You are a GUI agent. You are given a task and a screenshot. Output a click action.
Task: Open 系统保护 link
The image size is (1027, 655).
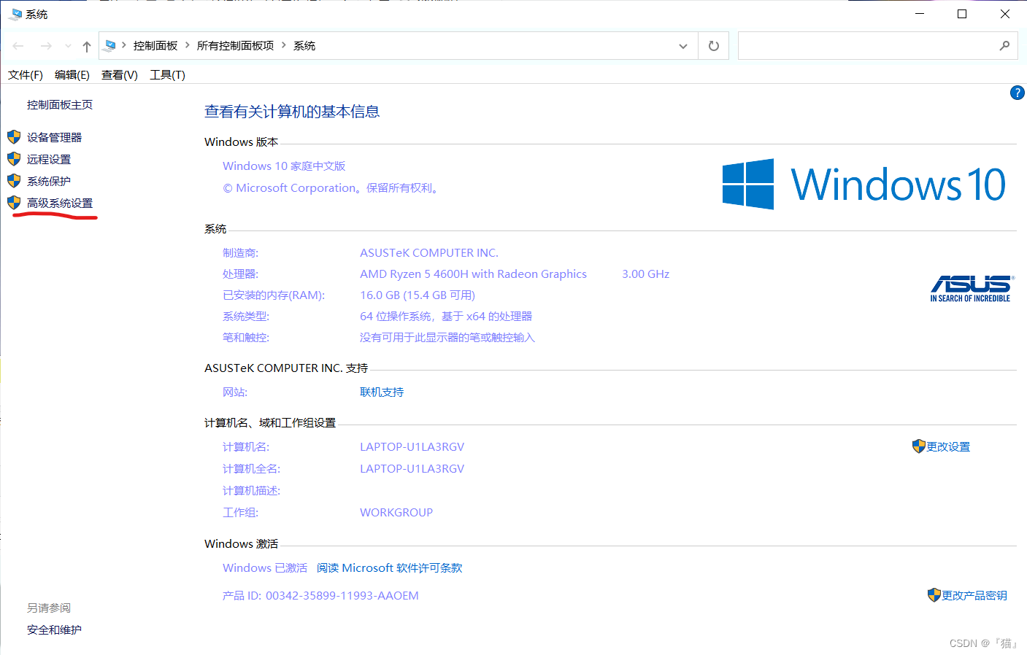click(49, 181)
